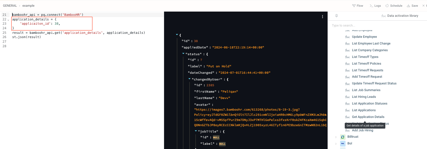Click the GENERAL breadcrumb link

click(10, 5)
